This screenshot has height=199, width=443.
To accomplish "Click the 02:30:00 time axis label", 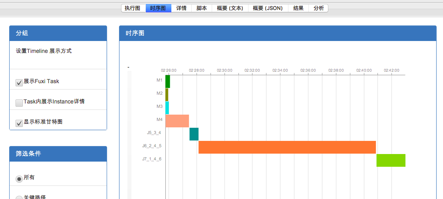I will click(224, 70).
